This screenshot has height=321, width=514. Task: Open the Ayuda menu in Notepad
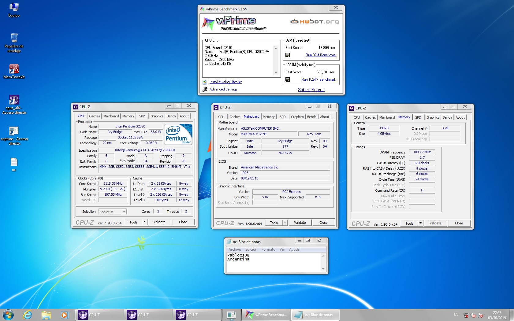click(294, 249)
